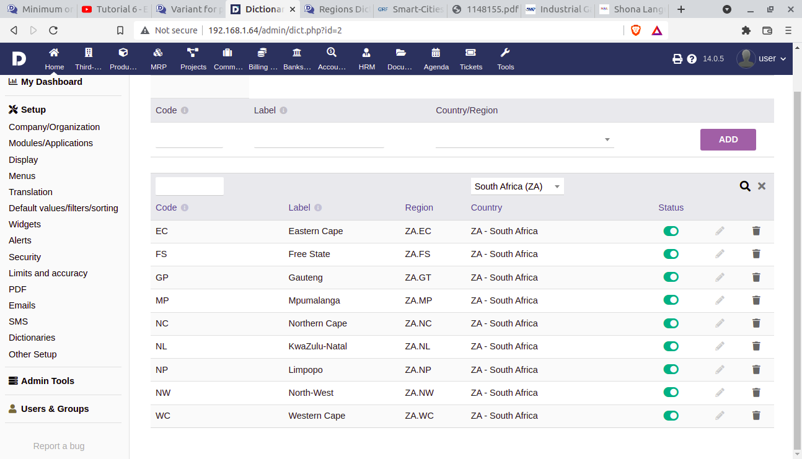Toggle status for KwaZulu-Natal
This screenshot has height=459, width=802.
pyautogui.click(x=671, y=346)
